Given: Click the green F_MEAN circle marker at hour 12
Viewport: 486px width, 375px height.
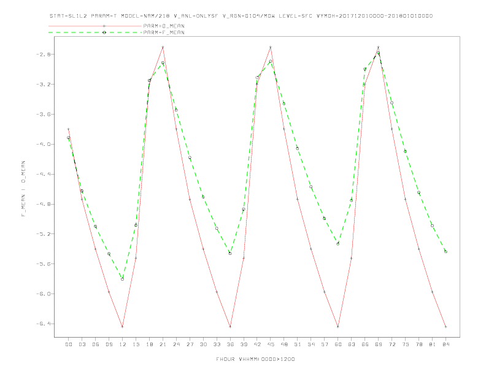Looking at the screenshot, I should [123, 279].
